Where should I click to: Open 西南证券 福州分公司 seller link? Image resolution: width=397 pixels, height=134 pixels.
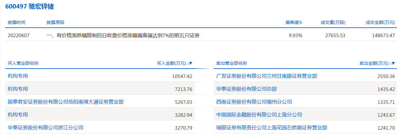click(254, 102)
